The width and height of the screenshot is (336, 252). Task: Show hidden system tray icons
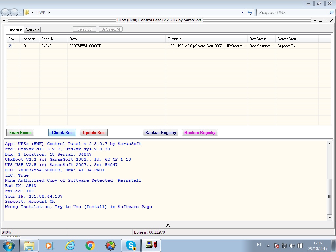[268, 246]
